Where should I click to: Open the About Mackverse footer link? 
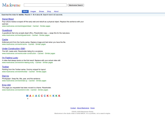83,108
